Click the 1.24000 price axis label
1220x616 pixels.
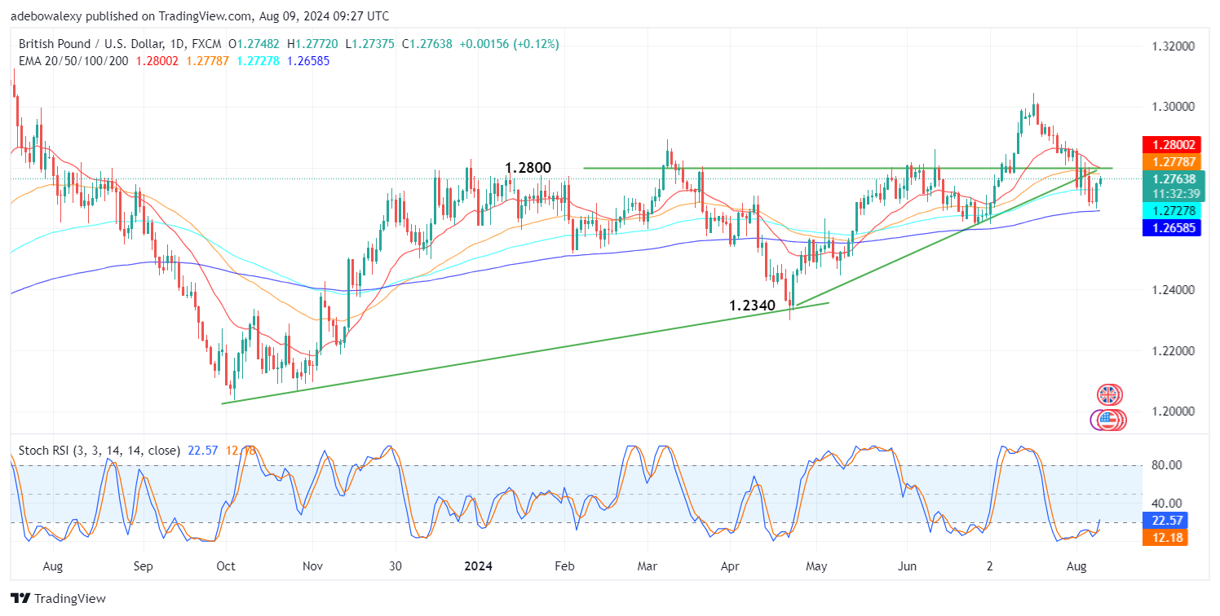pos(1175,290)
